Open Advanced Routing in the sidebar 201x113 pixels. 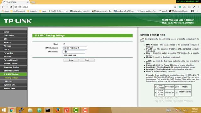[14, 67]
